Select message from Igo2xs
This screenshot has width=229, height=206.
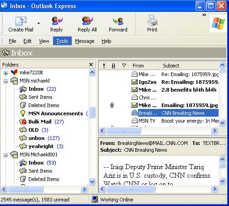click(159, 82)
